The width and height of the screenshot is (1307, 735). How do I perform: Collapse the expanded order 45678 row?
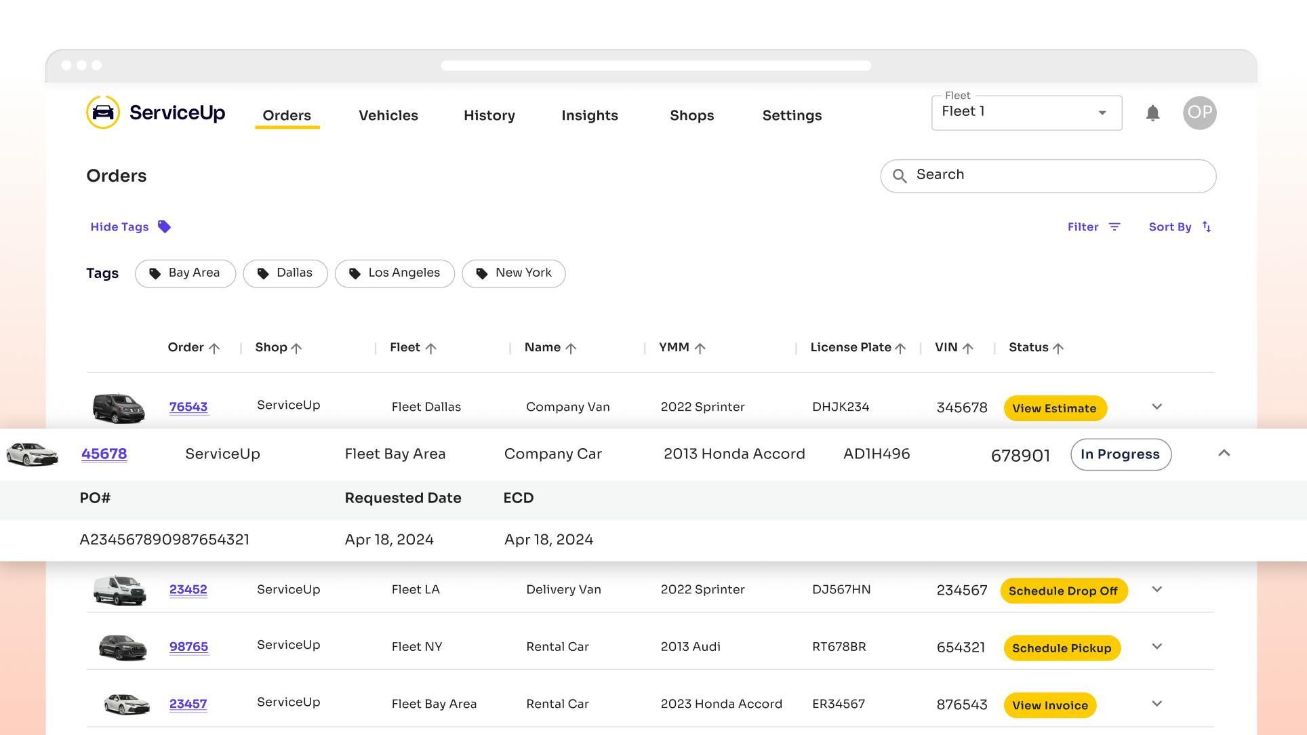point(1224,454)
